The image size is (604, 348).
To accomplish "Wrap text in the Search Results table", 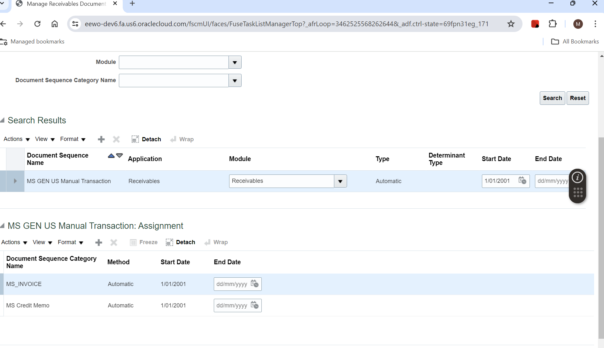I will 182,139.
